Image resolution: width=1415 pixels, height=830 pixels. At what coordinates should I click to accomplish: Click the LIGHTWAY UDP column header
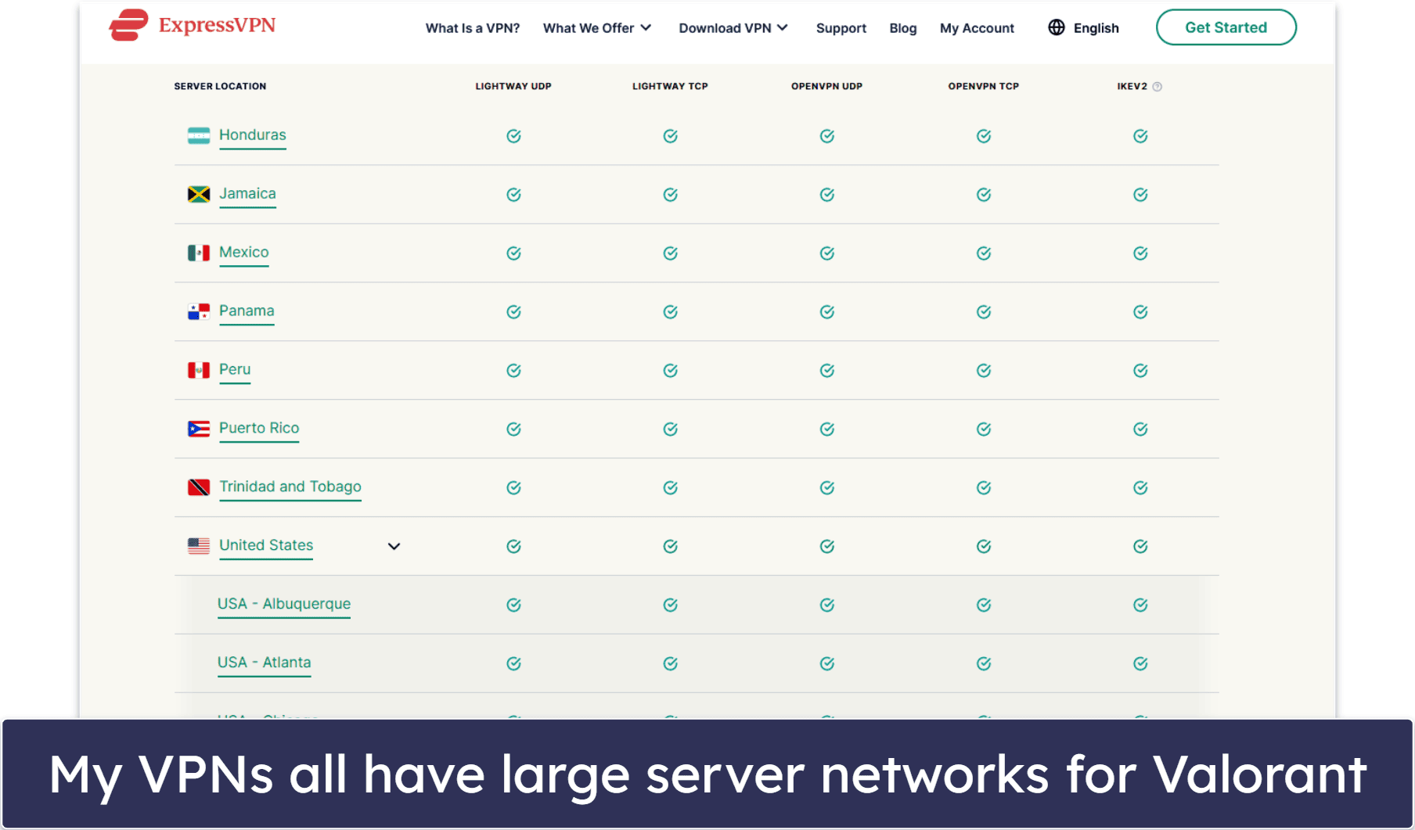(513, 87)
